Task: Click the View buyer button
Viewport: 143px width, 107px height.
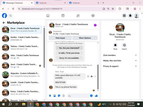Action: (60, 38)
